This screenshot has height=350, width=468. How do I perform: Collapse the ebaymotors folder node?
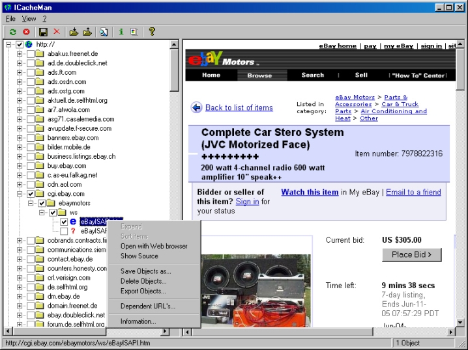tap(31, 203)
